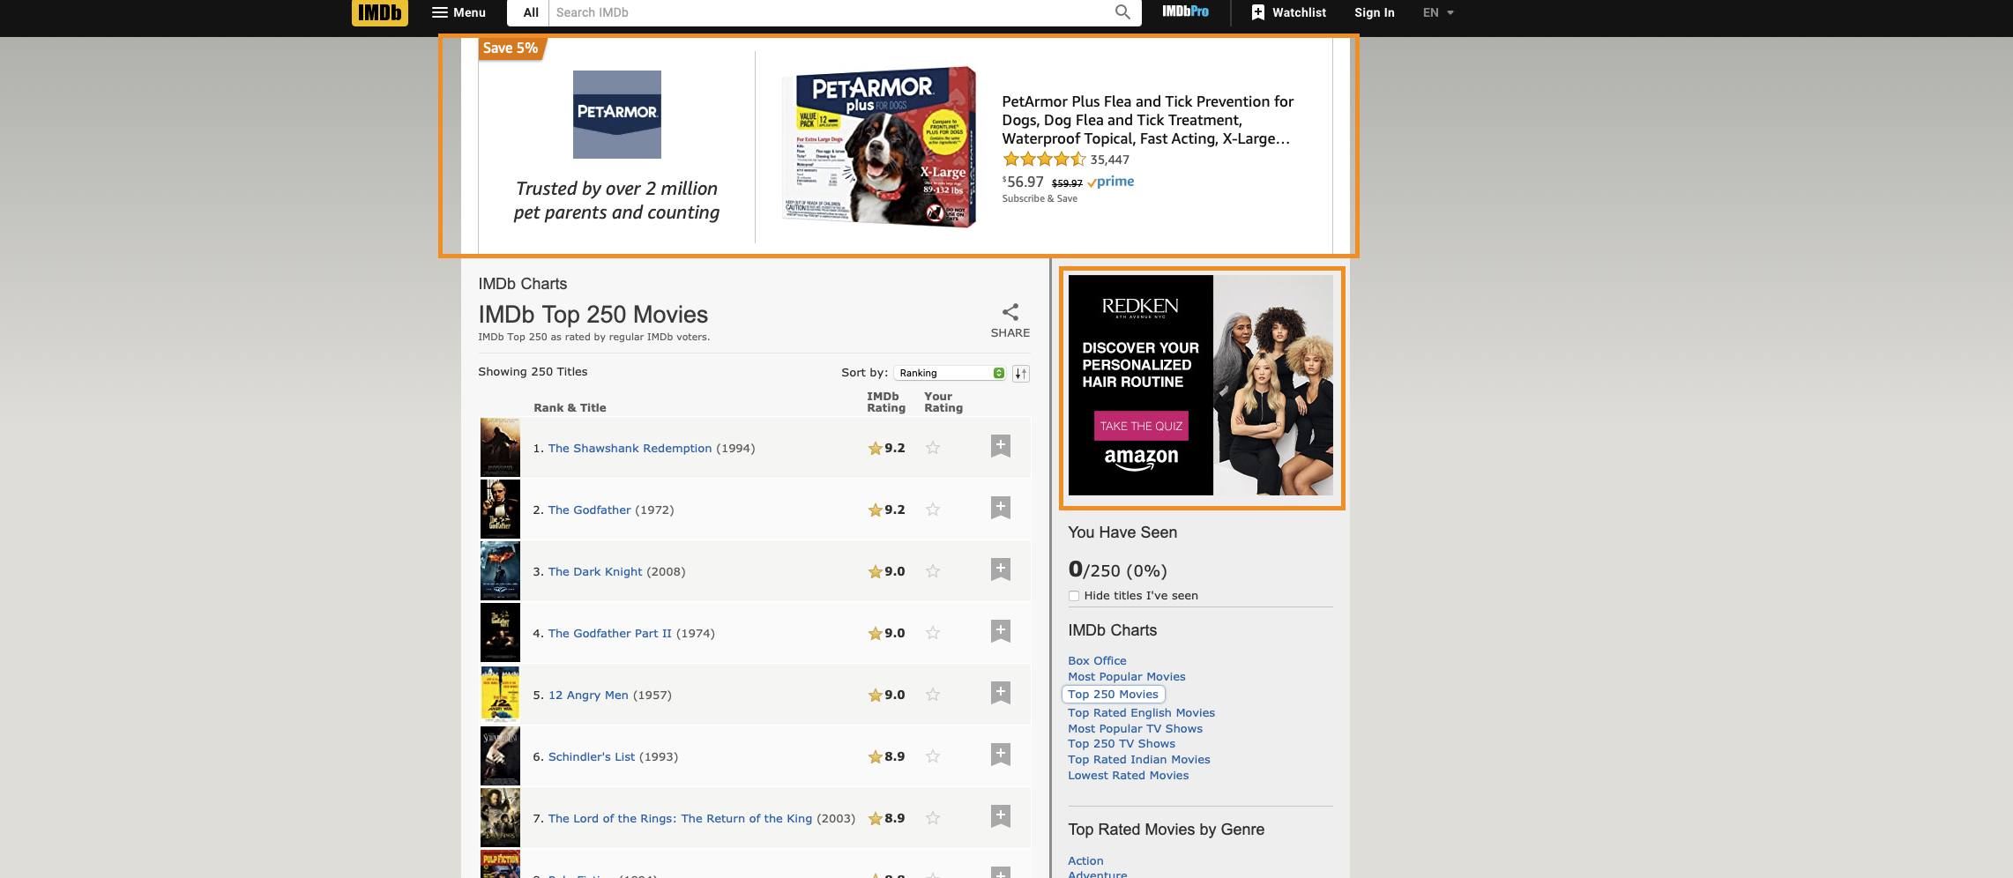The height and width of the screenshot is (878, 2013).
Task: Open Action genre link
Action: tap(1085, 860)
